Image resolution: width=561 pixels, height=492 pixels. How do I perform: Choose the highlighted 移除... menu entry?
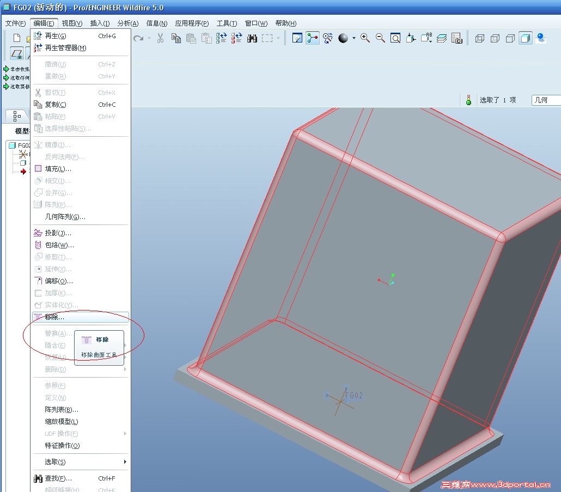click(x=80, y=317)
